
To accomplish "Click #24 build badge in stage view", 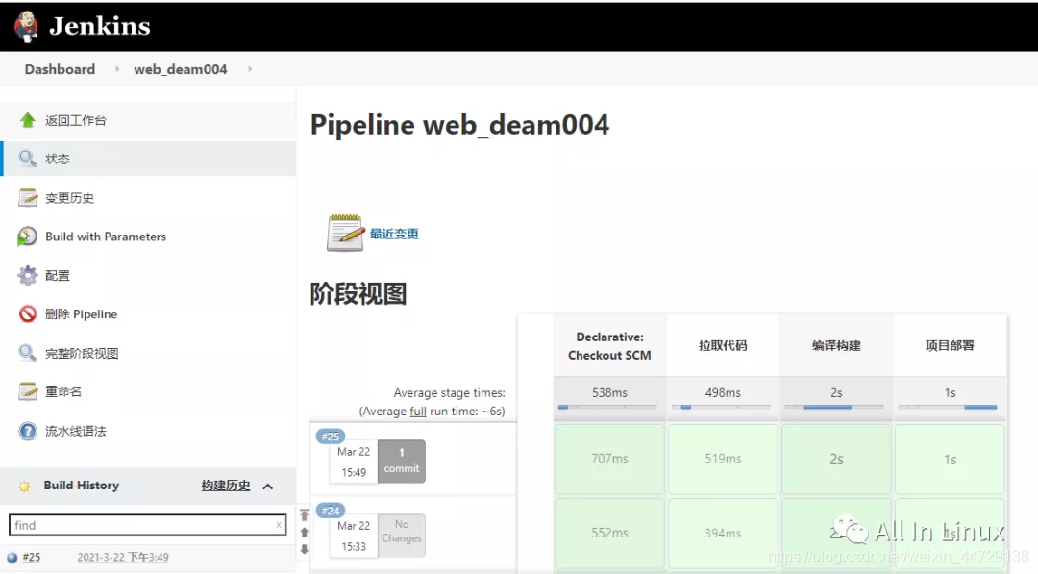I will [331, 511].
